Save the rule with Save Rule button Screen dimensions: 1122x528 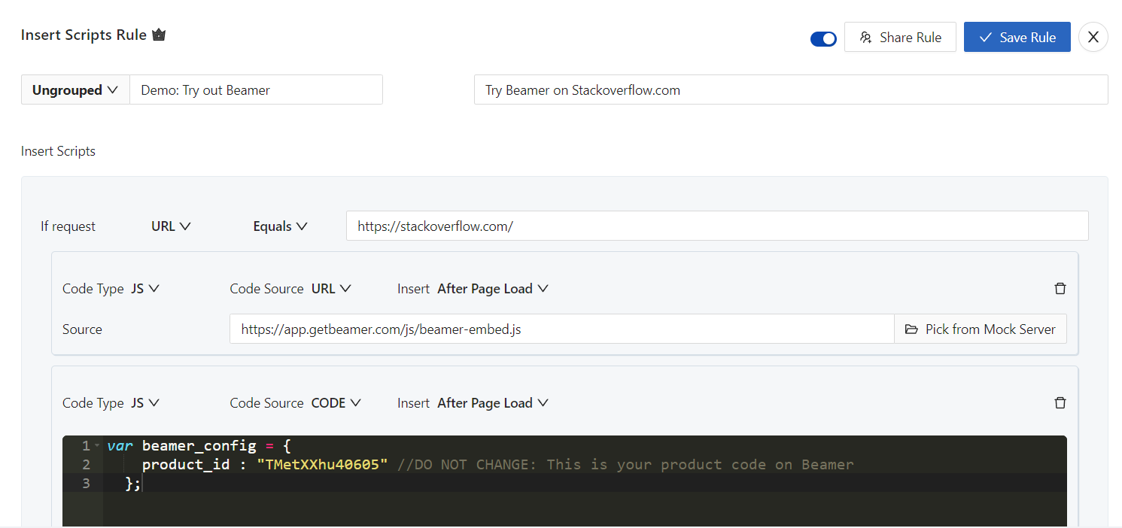1017,37
